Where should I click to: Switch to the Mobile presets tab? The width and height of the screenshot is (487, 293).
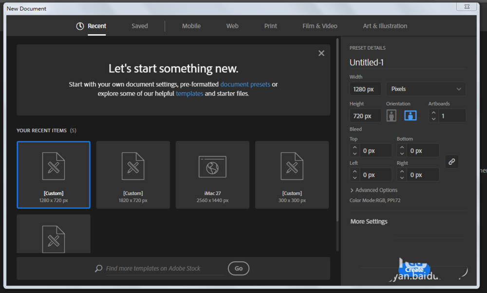click(191, 26)
